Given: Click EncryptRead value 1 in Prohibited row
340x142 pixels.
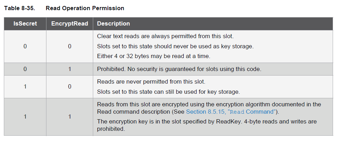Looking at the screenshot, I should point(69,69).
